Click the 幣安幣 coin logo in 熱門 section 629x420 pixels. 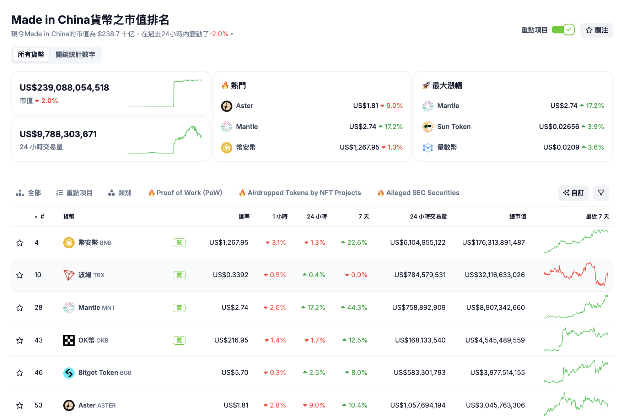pyautogui.click(x=227, y=147)
